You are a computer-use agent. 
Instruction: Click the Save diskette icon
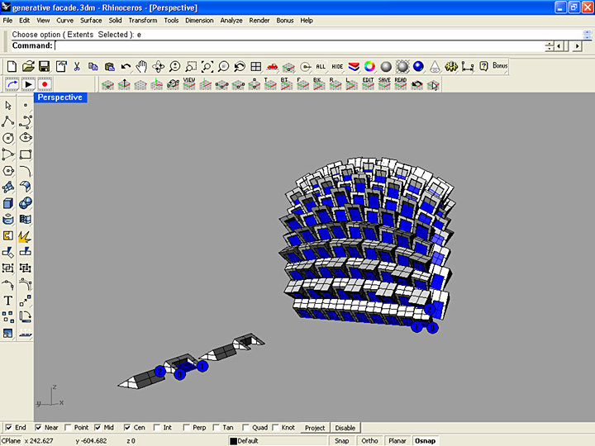point(44,66)
